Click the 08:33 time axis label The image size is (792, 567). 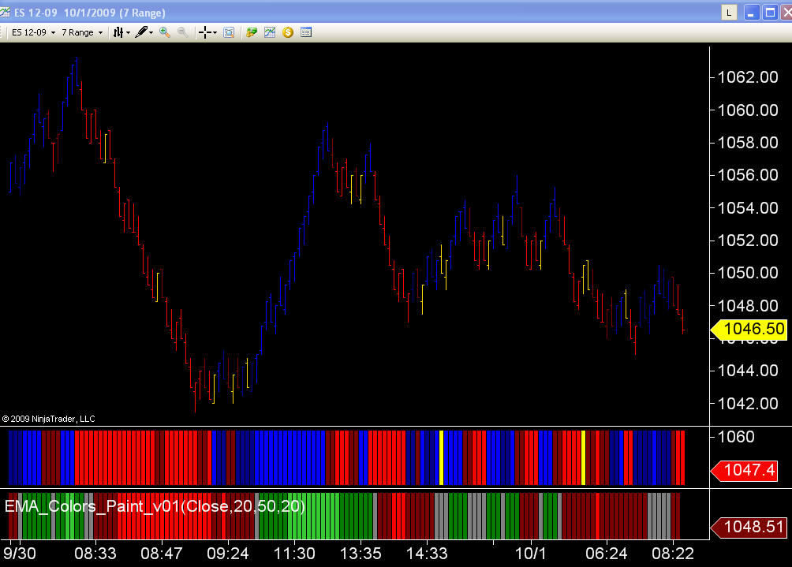pos(95,554)
